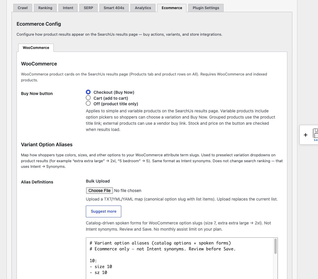Click the 'Variant Option Aliases' heading
Image resolution: width=318 pixels, height=279 pixels.
coord(47,145)
